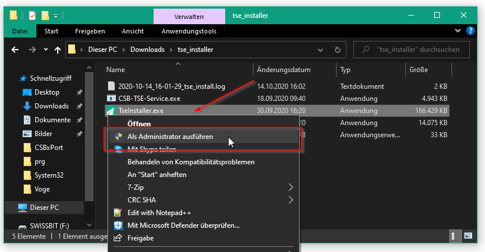Choose Behandeln von Kompatibilitätsproblemen
The height and width of the screenshot is (252, 485).
click(x=203, y=162)
